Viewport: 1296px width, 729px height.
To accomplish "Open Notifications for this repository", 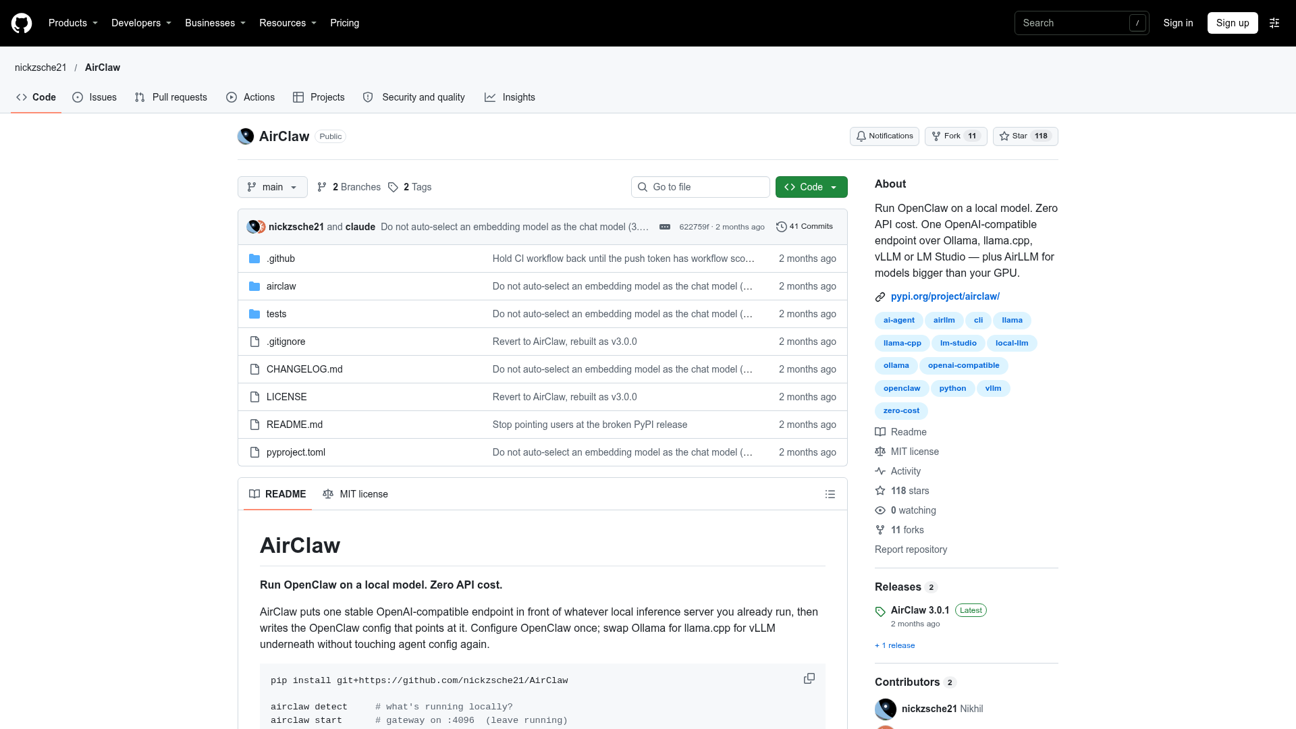I will pos(884,136).
